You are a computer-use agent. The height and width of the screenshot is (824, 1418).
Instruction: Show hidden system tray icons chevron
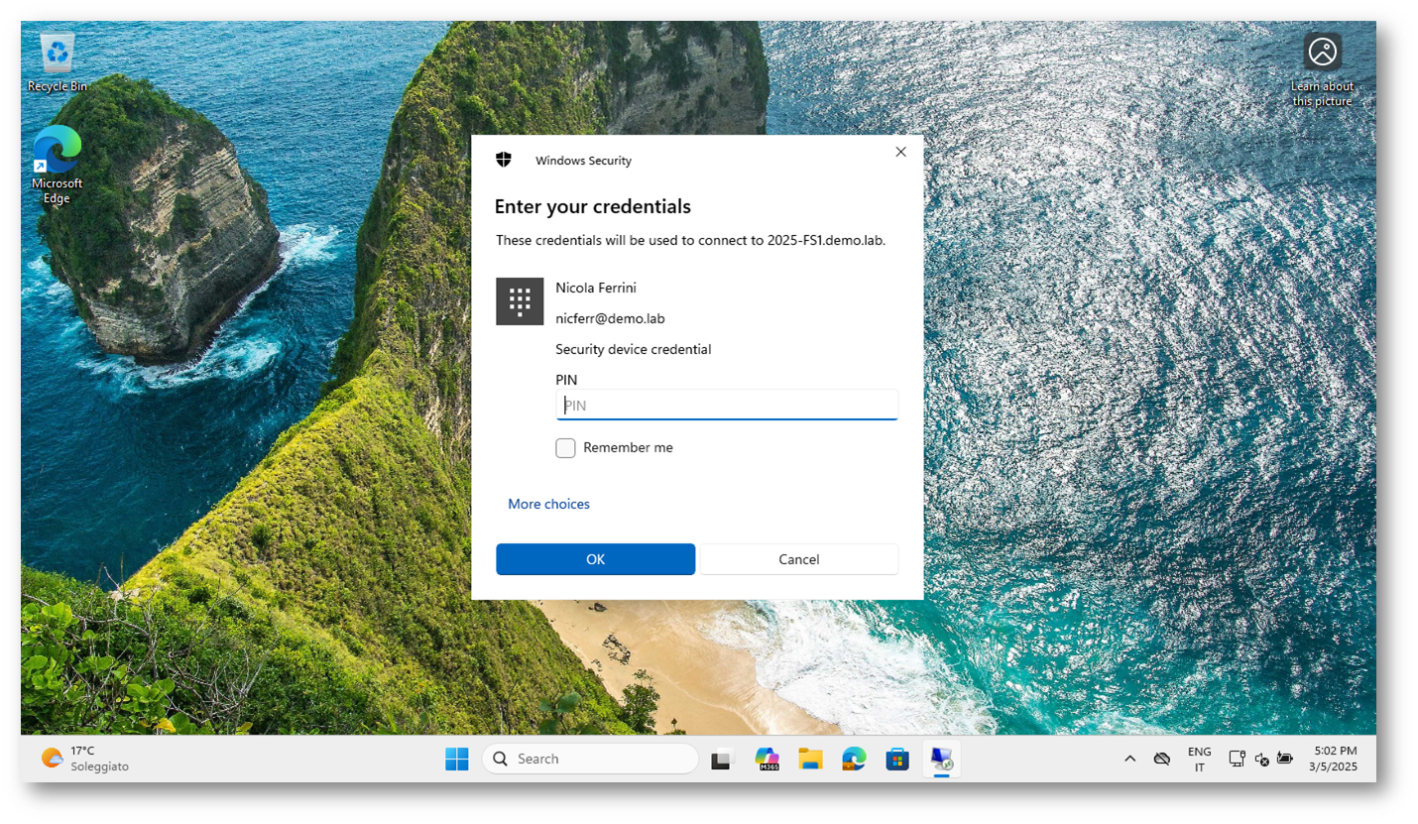[x=1129, y=759]
